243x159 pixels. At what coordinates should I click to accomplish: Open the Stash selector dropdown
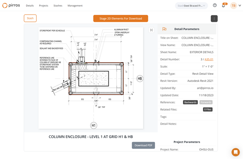(191, 5)
